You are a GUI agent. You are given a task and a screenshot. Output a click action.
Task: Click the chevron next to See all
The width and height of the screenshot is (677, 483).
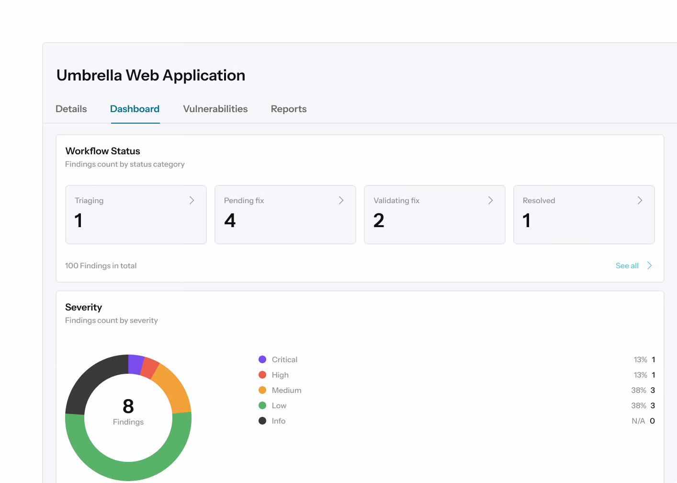649,265
